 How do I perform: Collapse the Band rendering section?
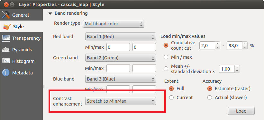click(x=50, y=13)
